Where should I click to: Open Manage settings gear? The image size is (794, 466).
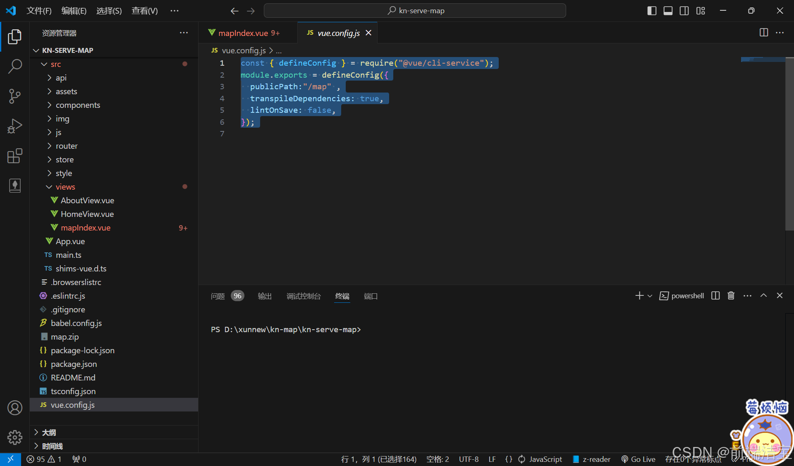click(15, 437)
